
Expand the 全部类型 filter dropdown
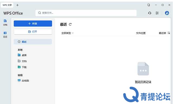(67, 33)
